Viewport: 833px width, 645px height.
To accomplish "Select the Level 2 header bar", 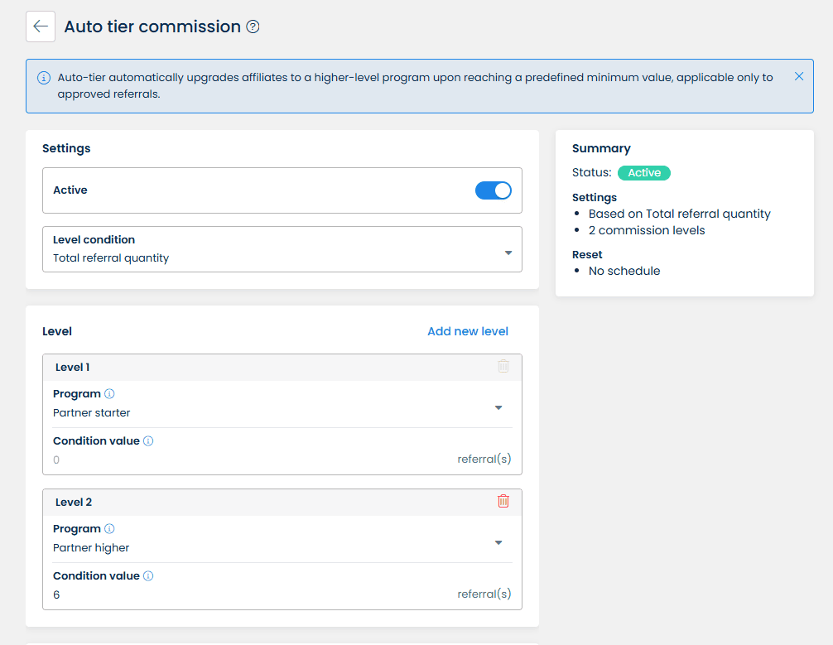I will tap(265, 502).
